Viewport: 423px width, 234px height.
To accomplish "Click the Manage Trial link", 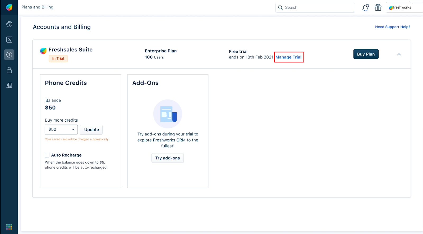I will click(288, 57).
